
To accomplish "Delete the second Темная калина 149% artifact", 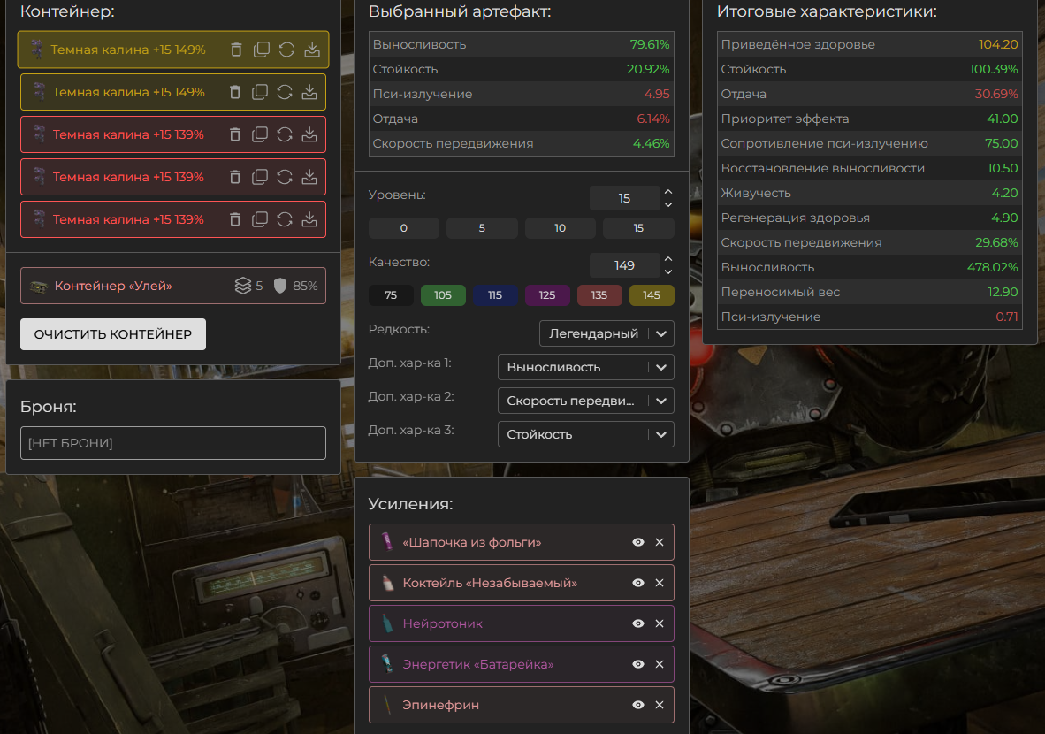I will (234, 92).
